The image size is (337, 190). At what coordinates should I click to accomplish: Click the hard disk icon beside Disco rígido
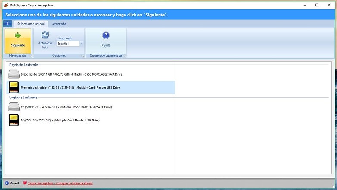(x=14, y=74)
